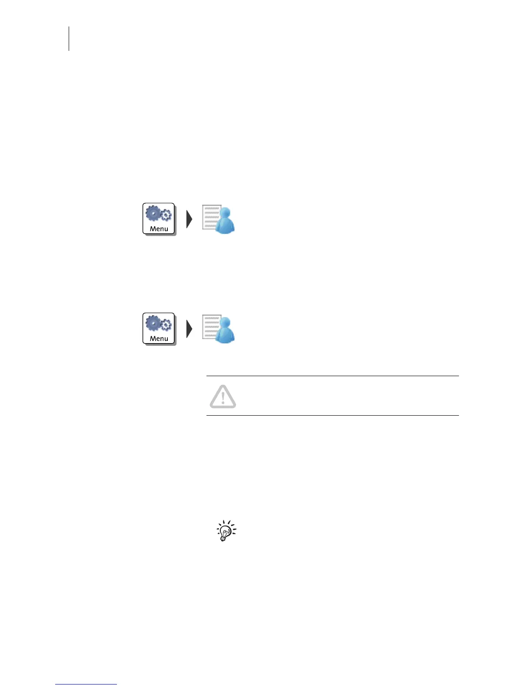Click the upper Menu gear button

(x=159, y=219)
